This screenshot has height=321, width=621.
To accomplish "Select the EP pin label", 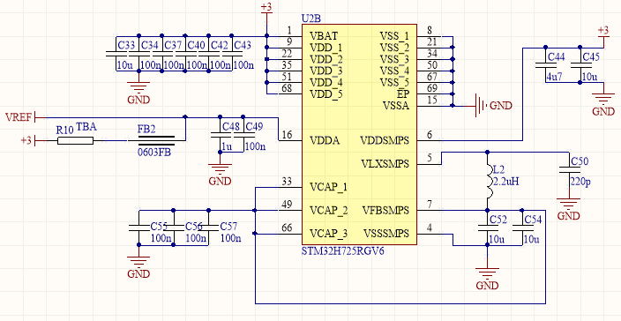I will click(x=403, y=94).
